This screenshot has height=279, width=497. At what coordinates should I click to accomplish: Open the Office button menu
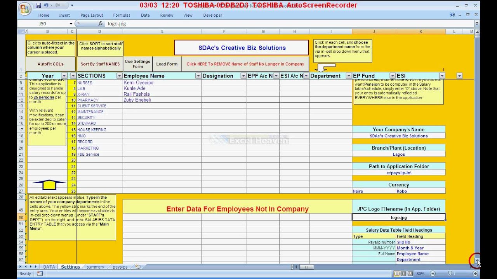[25, 8]
